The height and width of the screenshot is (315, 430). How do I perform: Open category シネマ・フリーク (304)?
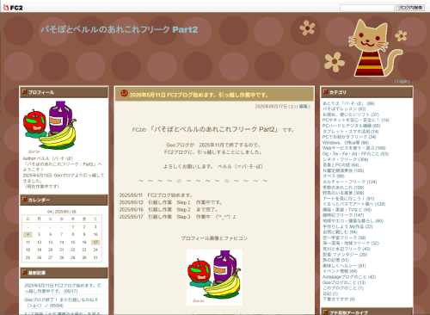(345, 159)
